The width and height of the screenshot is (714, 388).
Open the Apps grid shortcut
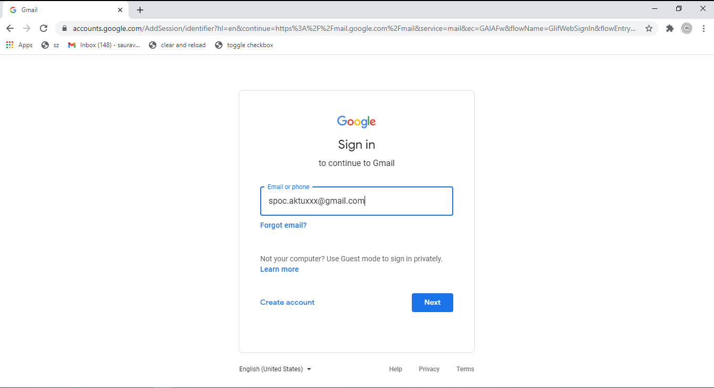(x=19, y=45)
